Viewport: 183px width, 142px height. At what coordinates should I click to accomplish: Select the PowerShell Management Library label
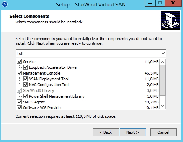click(x=57, y=96)
